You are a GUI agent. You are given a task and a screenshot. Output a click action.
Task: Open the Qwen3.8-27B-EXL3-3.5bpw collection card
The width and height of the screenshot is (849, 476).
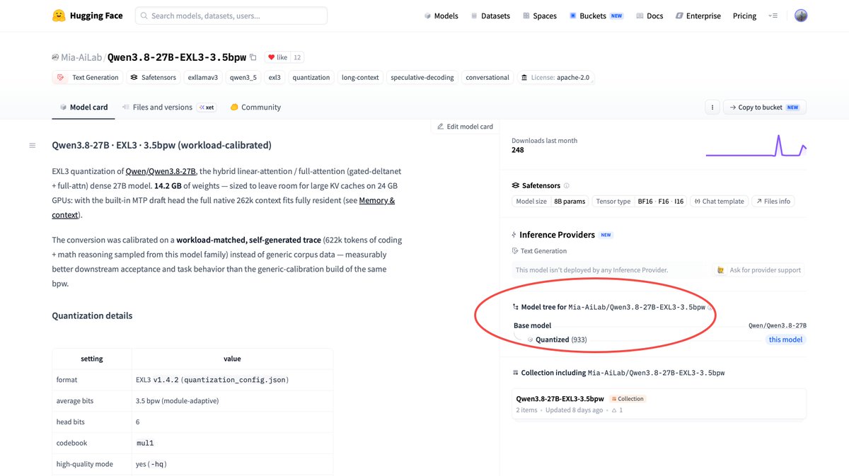pos(659,404)
